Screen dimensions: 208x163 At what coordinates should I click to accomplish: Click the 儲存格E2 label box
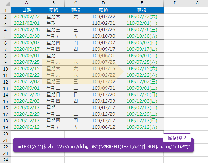[x=177, y=138]
